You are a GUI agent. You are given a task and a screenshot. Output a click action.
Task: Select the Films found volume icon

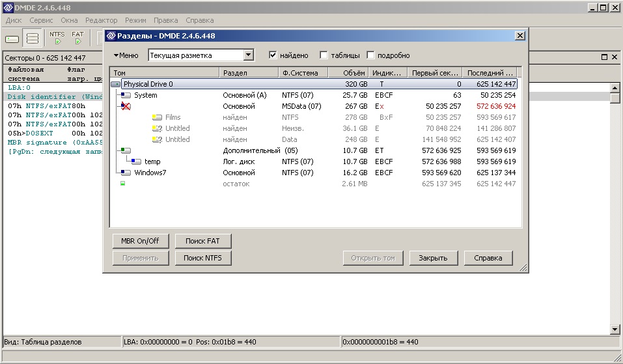coord(157,117)
